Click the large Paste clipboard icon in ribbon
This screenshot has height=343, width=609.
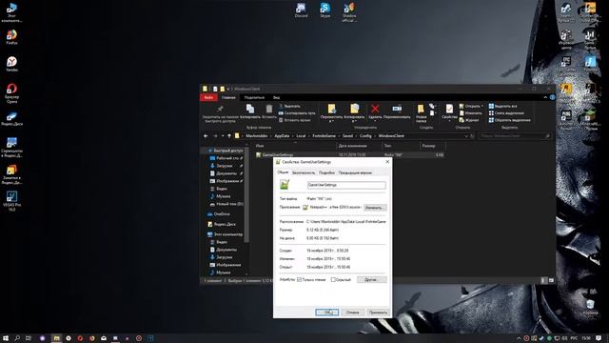click(x=269, y=109)
